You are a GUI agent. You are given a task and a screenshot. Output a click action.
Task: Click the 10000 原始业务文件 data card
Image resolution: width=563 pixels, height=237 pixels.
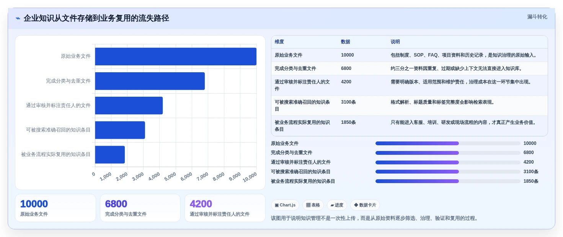tap(55, 208)
